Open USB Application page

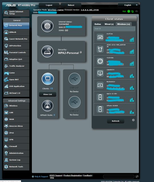[x=16, y=86]
